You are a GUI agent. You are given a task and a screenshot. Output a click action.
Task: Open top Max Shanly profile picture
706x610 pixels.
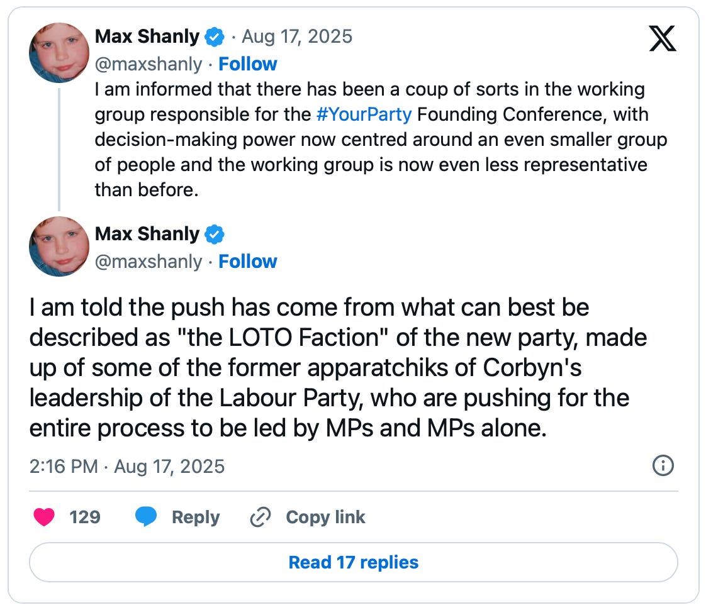click(59, 53)
